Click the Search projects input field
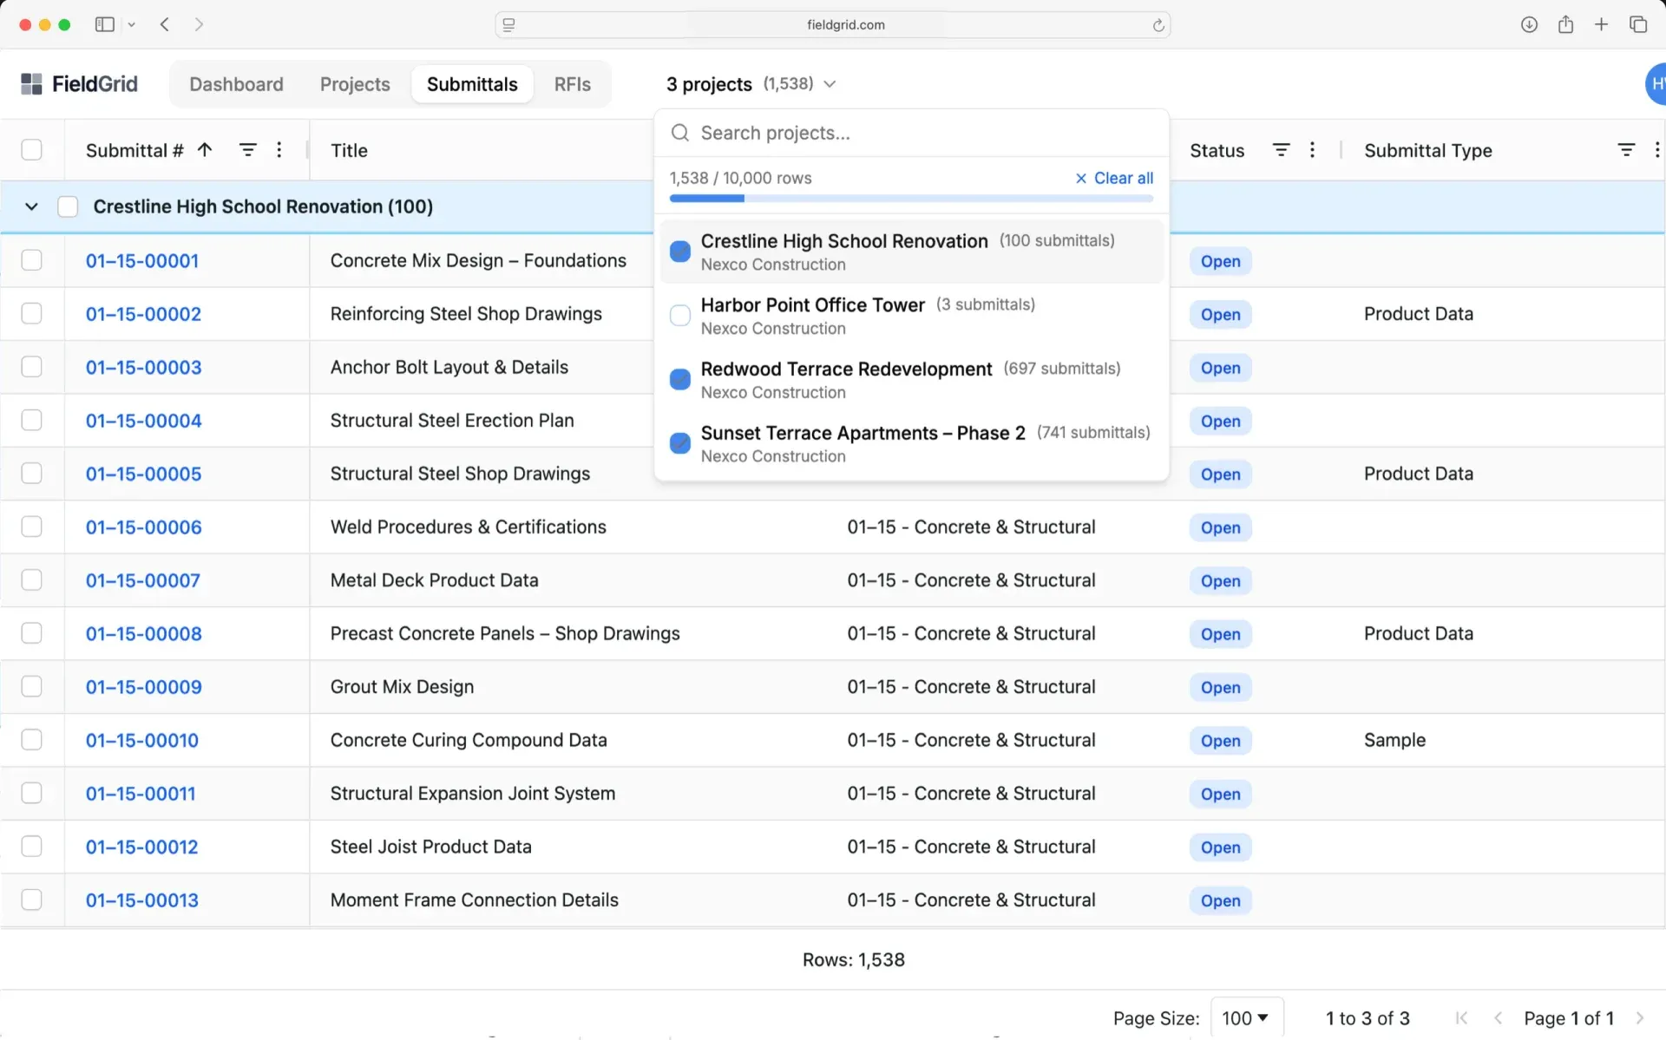Screen dimensions: 1666x1040 coord(868,133)
